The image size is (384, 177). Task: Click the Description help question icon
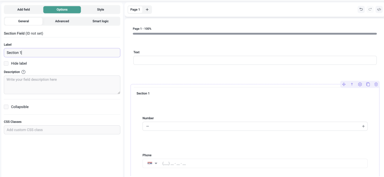(24, 72)
